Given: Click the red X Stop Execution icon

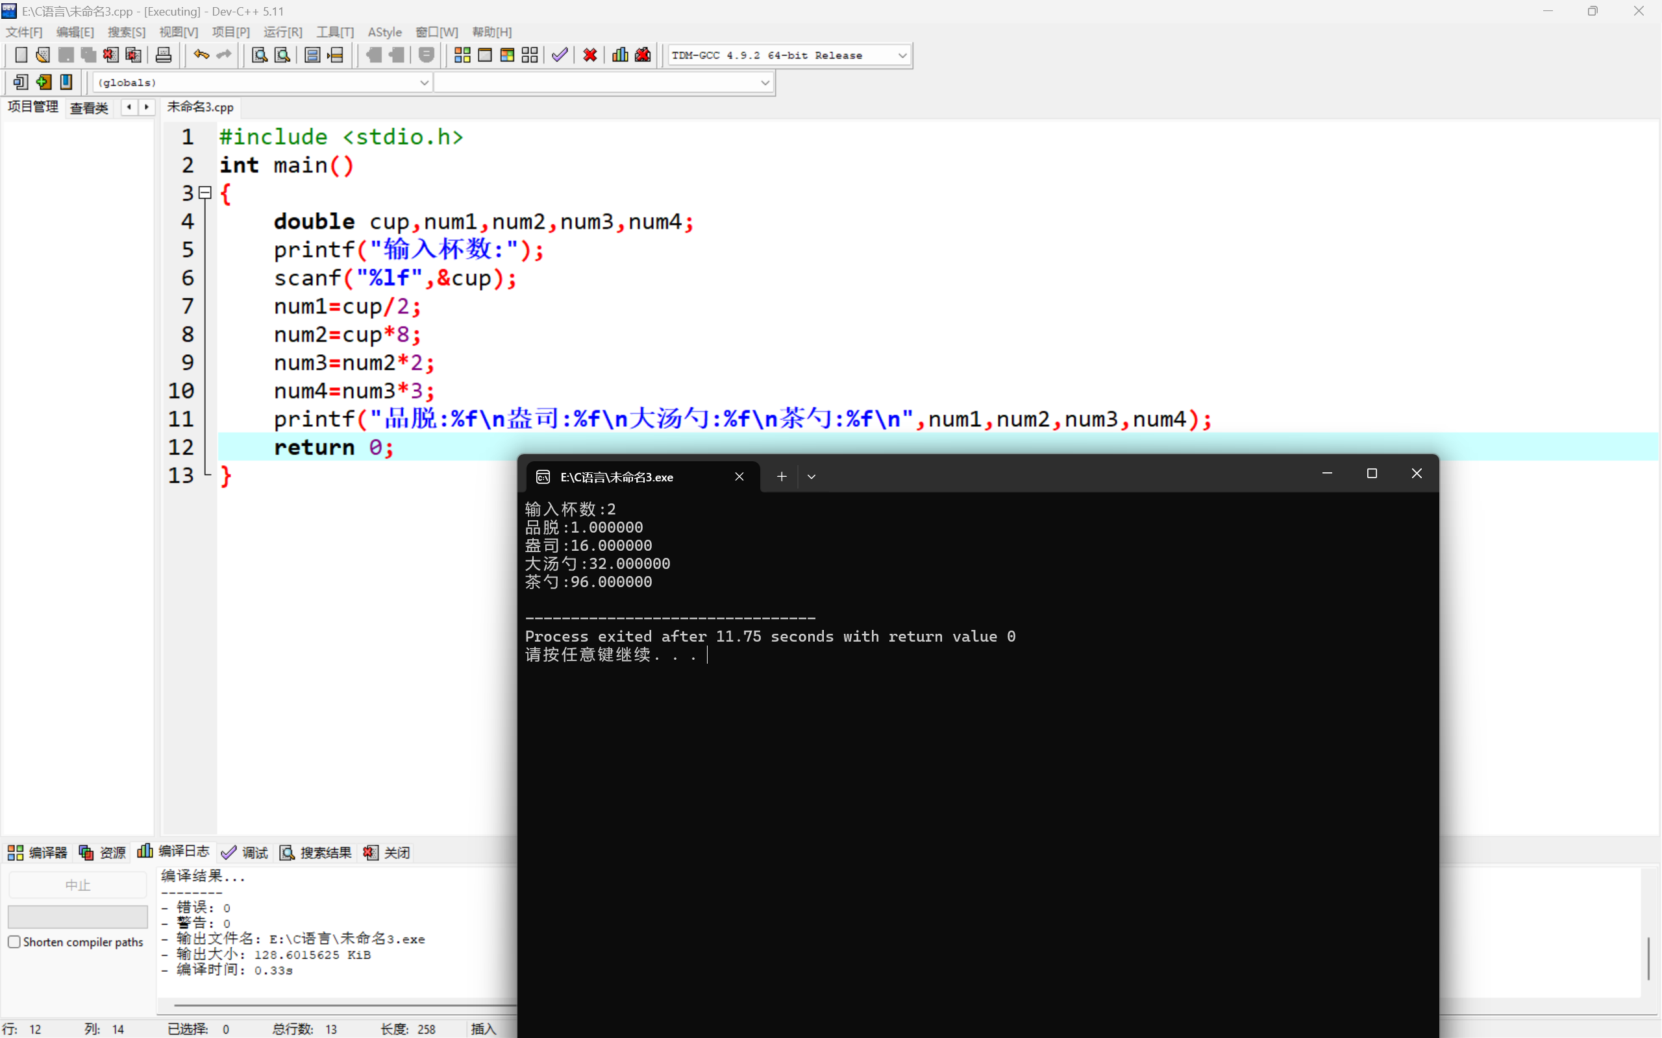Looking at the screenshot, I should 589,55.
